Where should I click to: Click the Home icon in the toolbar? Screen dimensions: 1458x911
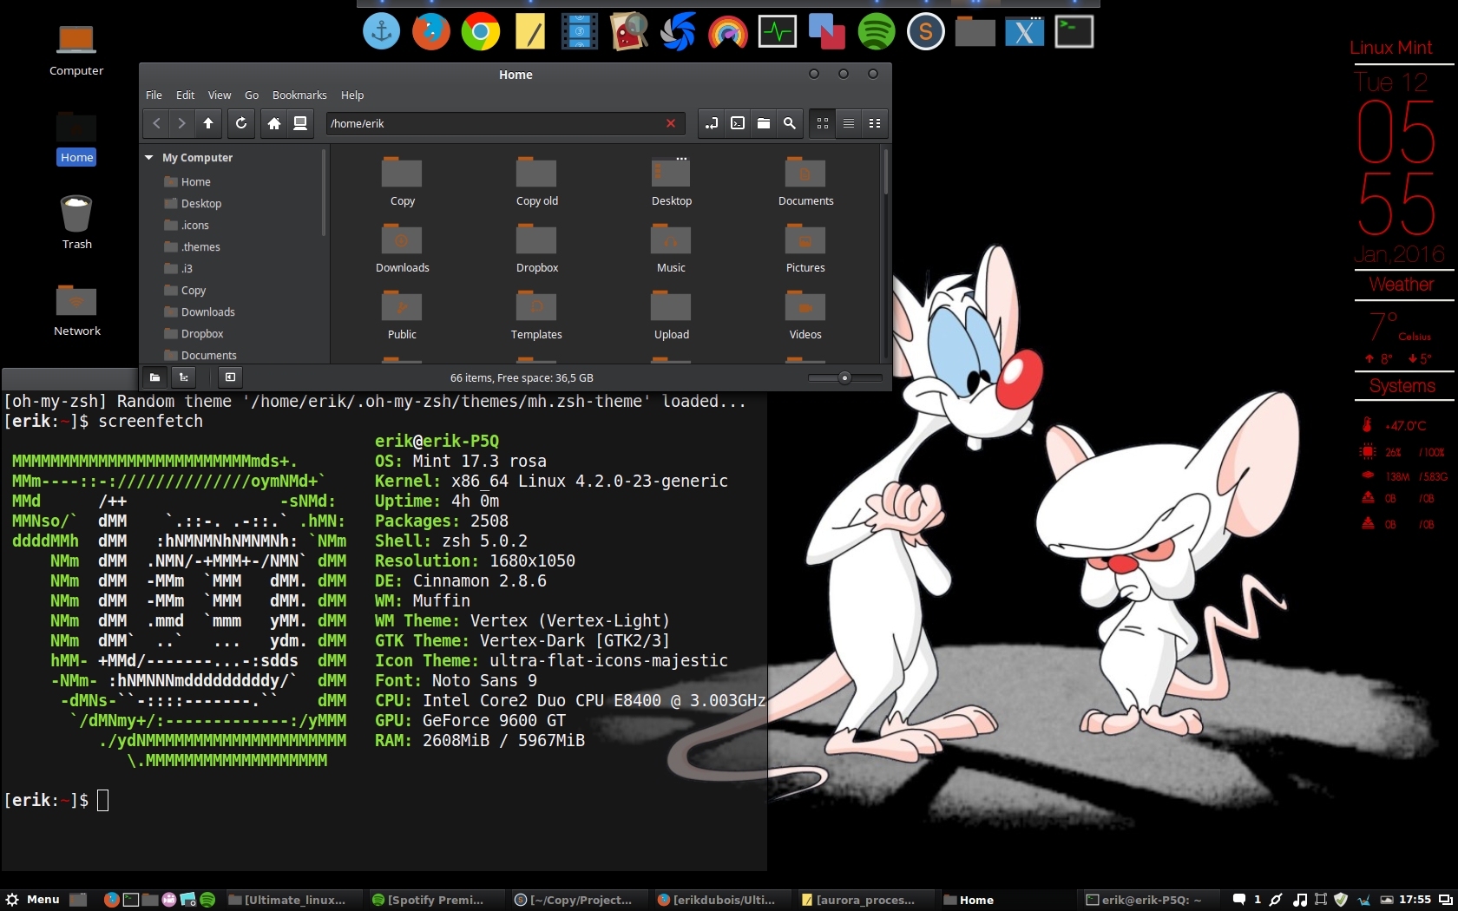(274, 123)
